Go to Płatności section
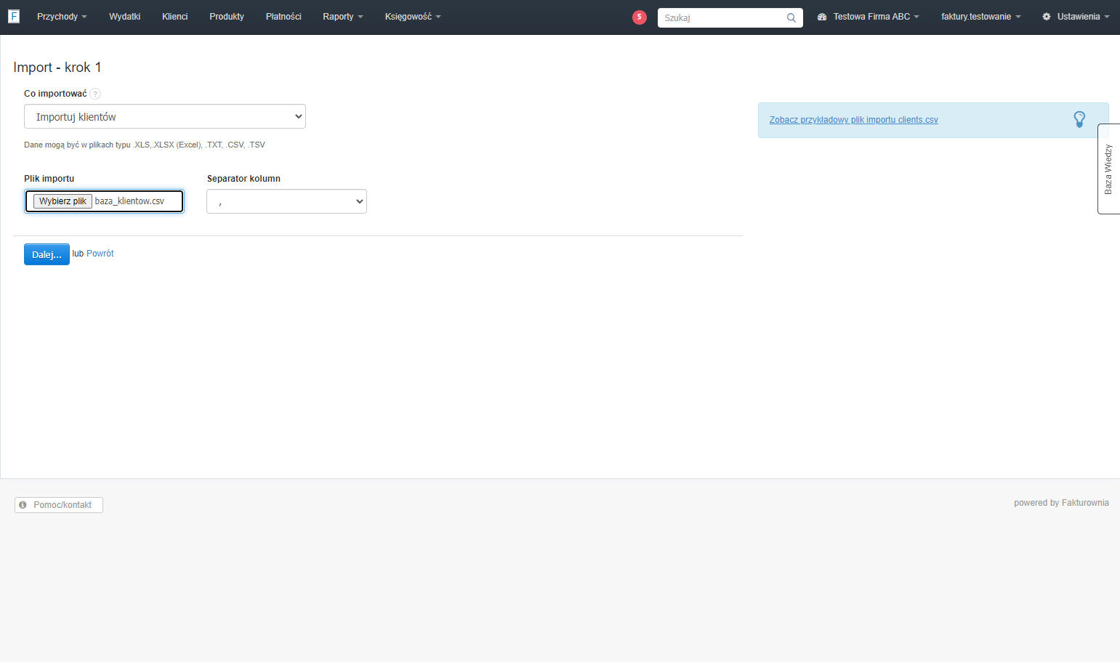Viewport: 1120px width, 662px height. (x=283, y=17)
